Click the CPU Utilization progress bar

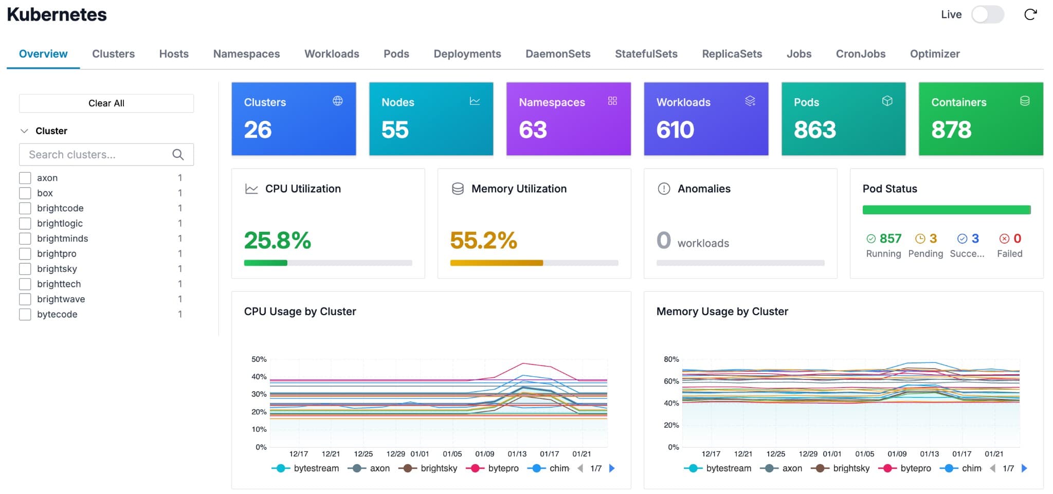[x=329, y=262]
